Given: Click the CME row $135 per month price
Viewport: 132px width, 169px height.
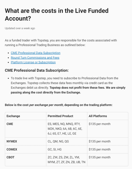Looking at the screenshot, I should 100,124.
